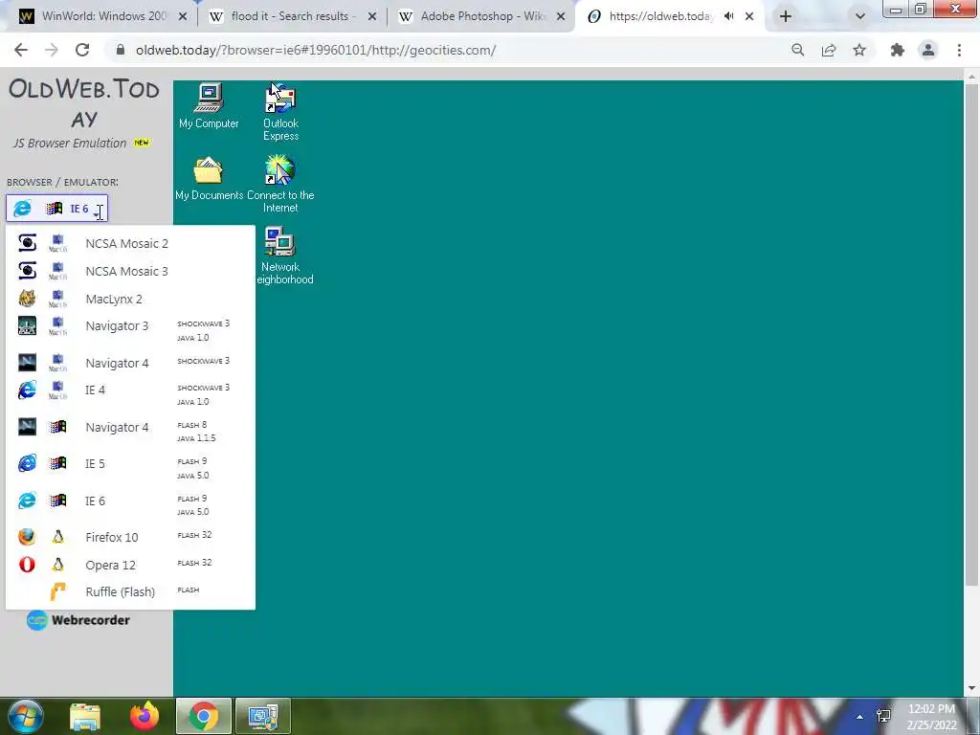Select Ruffle (Flash) emulator option
980x735 pixels.
[x=130, y=591]
